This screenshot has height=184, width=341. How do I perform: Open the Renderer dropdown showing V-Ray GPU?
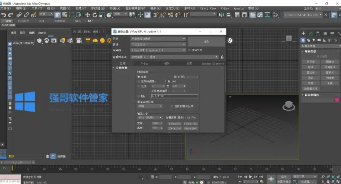coord(158,50)
